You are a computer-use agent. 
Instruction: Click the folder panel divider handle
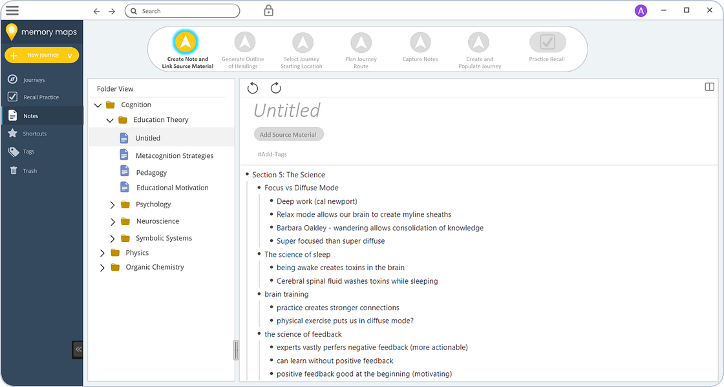pyautogui.click(x=236, y=350)
